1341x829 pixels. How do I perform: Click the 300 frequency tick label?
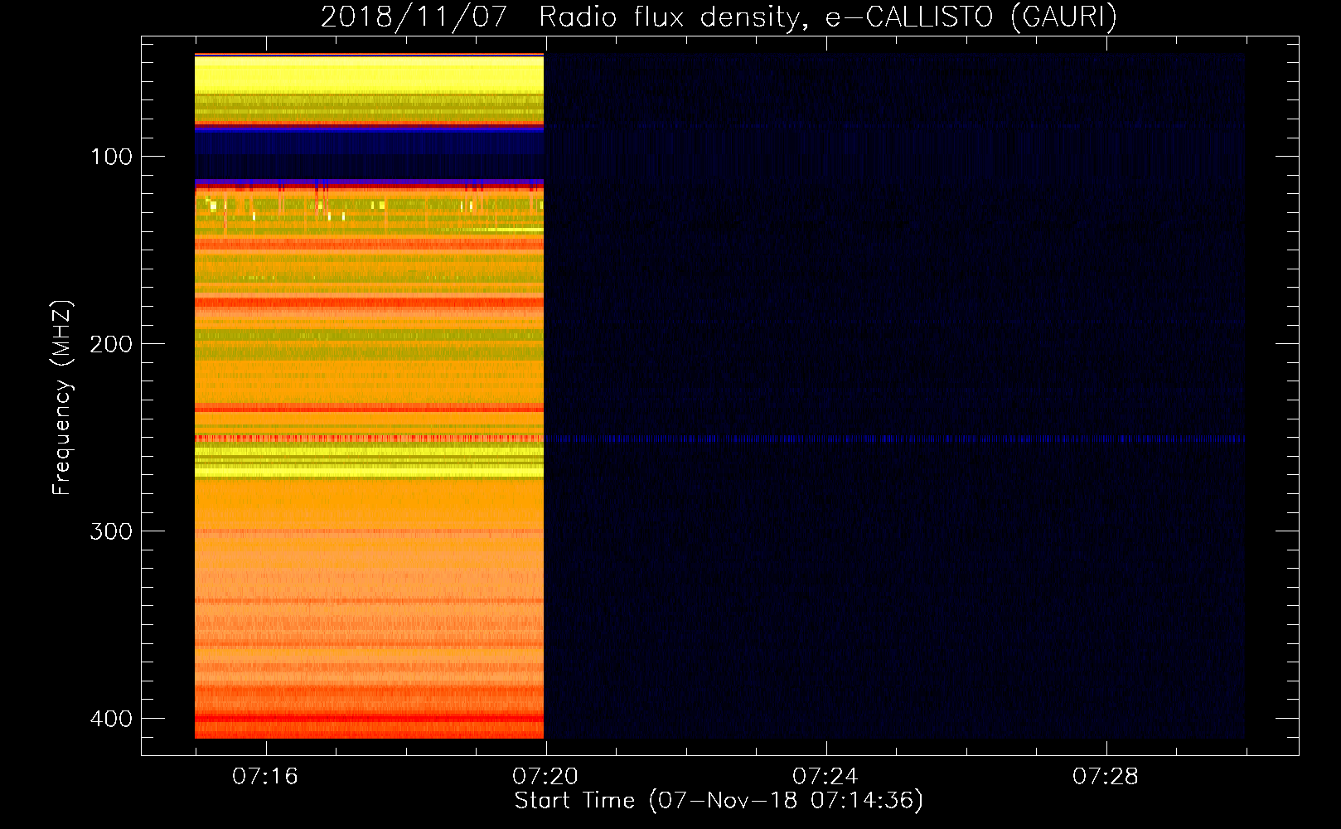[x=111, y=531]
